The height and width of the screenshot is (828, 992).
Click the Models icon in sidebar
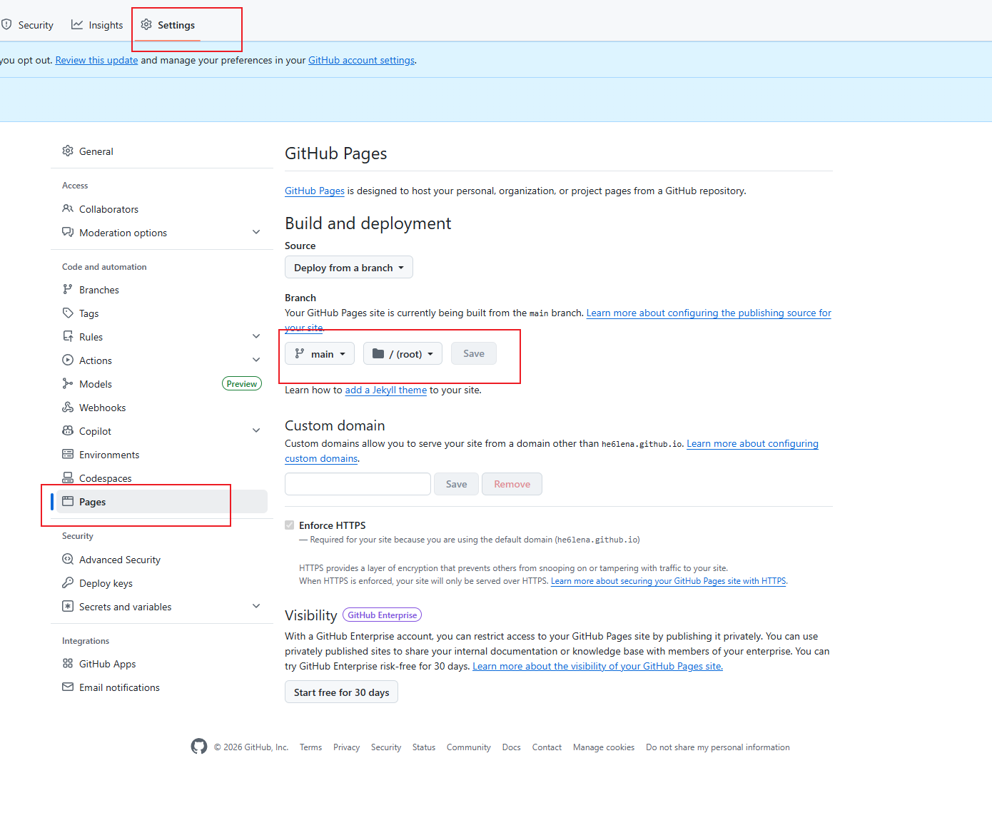pos(68,384)
